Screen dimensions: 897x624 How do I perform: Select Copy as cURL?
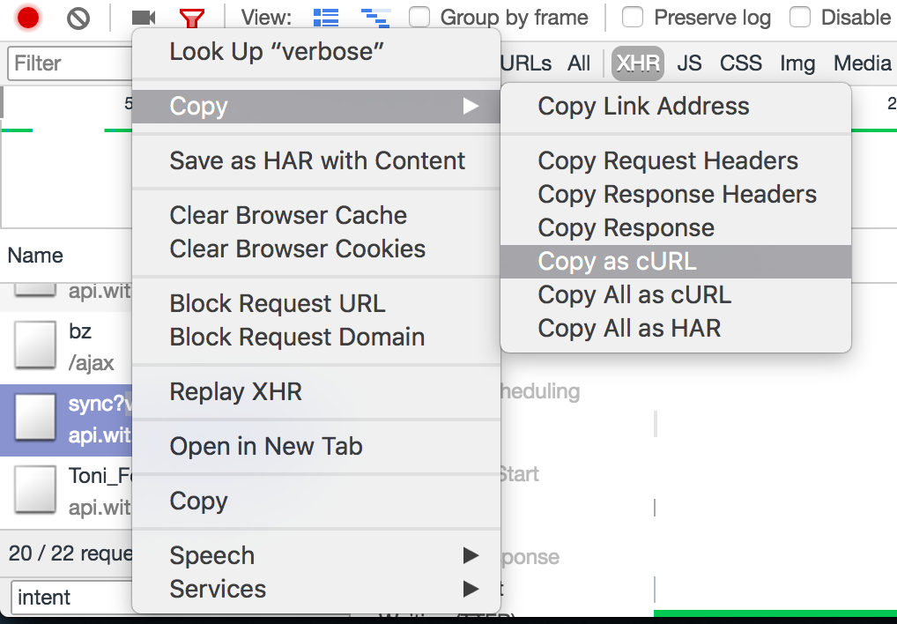616,261
